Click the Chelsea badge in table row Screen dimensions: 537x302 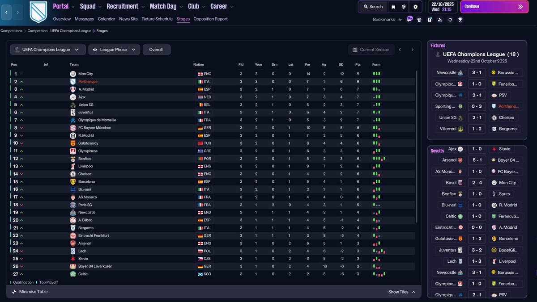[x=73, y=174]
